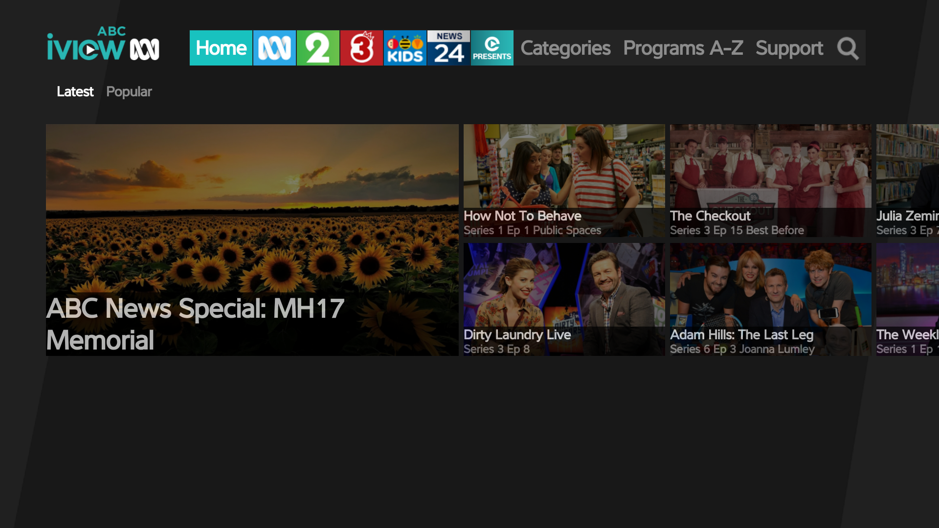Open Dirty Laundry Live Series 3 Ep 8
The height and width of the screenshot is (528, 939).
click(564, 299)
